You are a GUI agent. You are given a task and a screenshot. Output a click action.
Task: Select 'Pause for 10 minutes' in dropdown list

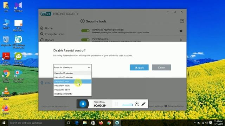[x=72, y=73]
